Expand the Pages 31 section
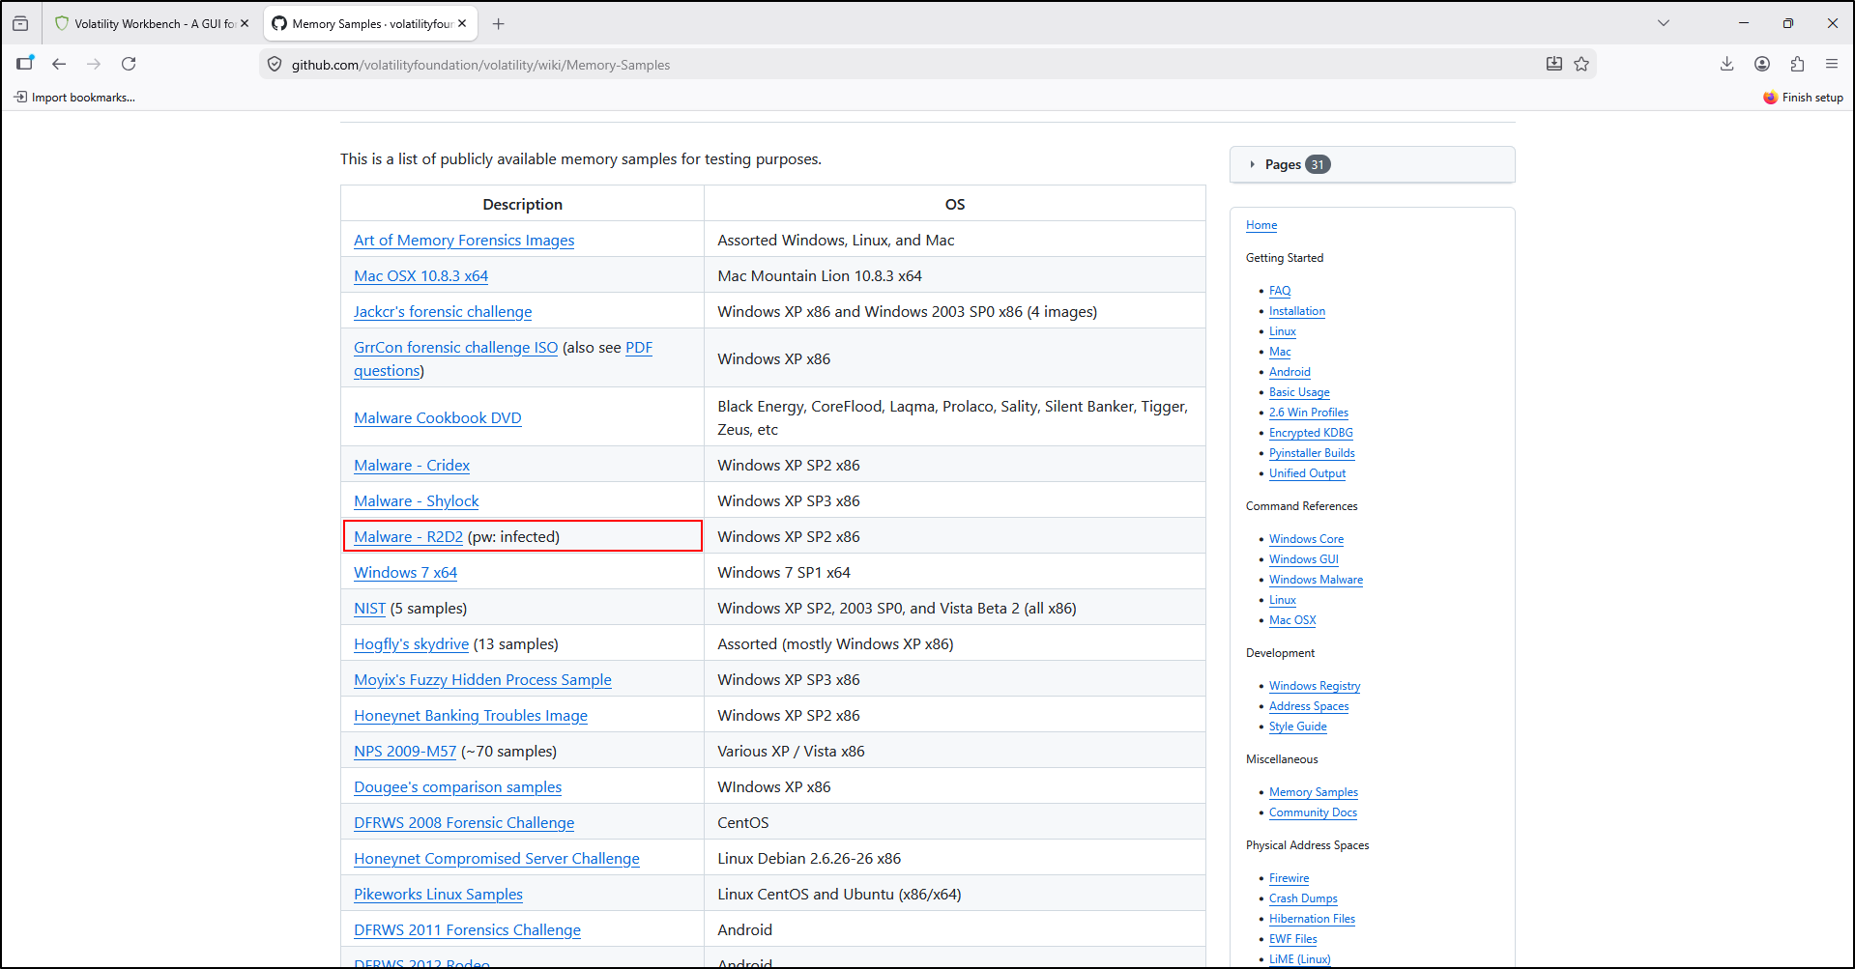The width and height of the screenshot is (1855, 969). 1372,164
